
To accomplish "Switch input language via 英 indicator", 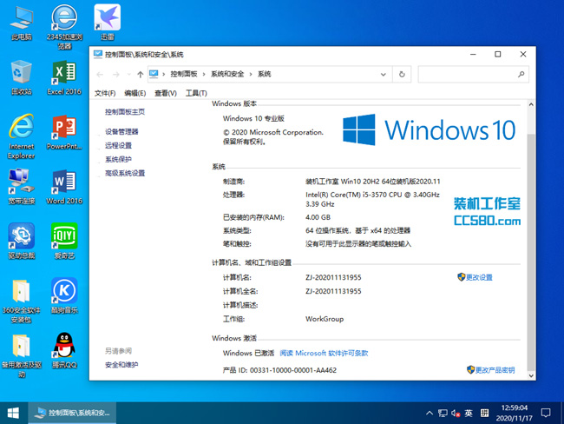I will click(x=469, y=413).
